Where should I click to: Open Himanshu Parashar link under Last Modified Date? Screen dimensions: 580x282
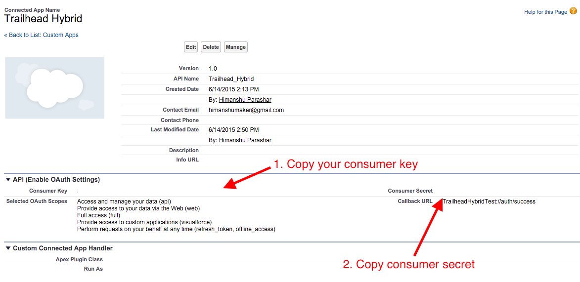(x=245, y=140)
